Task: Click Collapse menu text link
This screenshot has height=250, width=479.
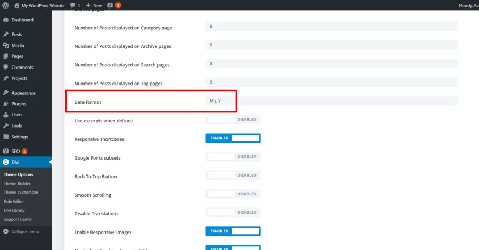Action: click(x=25, y=232)
